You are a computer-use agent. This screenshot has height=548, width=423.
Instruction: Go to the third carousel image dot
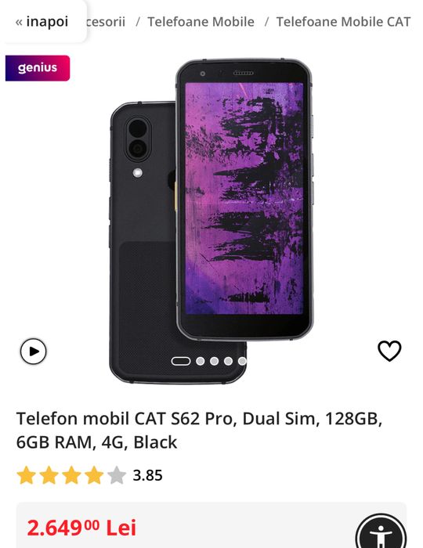click(x=215, y=361)
